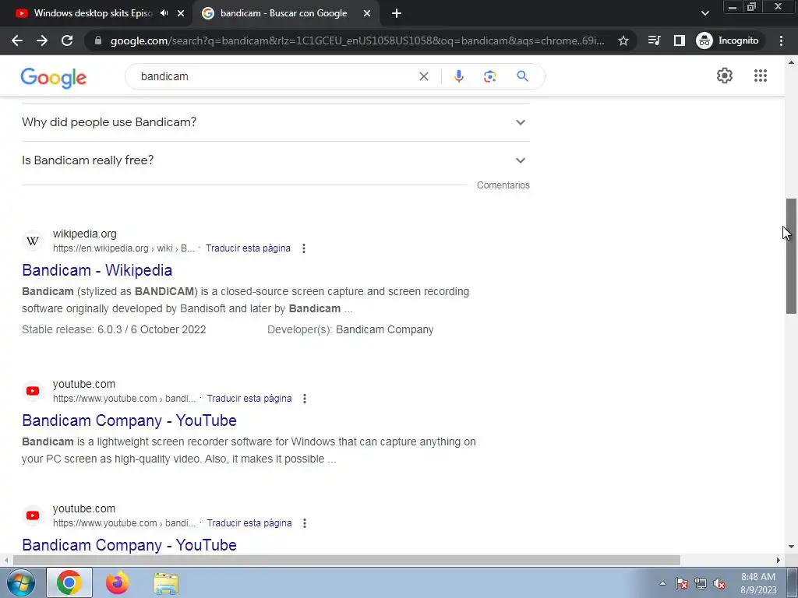Open network status tray icon
The image size is (798, 598).
click(701, 584)
